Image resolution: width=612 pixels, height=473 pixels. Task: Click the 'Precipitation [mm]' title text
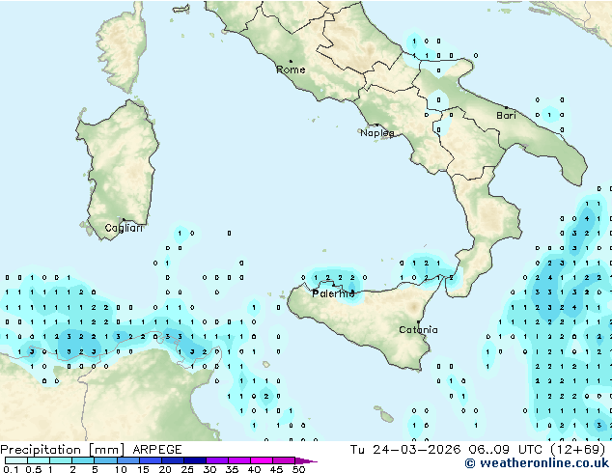click(x=63, y=450)
